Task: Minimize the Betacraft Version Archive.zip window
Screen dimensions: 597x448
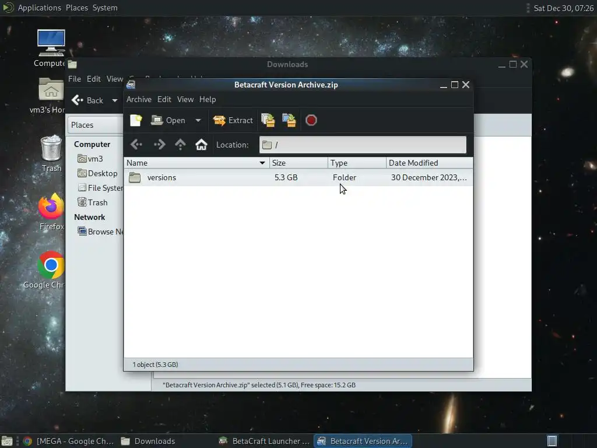Action: click(x=444, y=85)
